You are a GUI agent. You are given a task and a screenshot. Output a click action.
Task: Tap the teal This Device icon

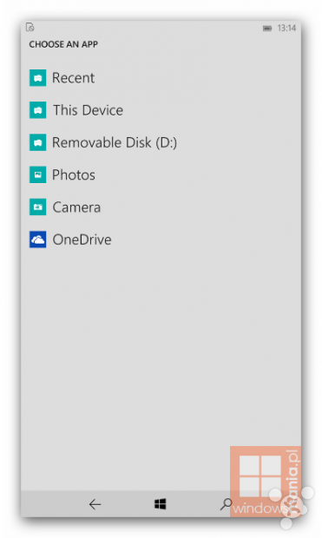click(38, 110)
